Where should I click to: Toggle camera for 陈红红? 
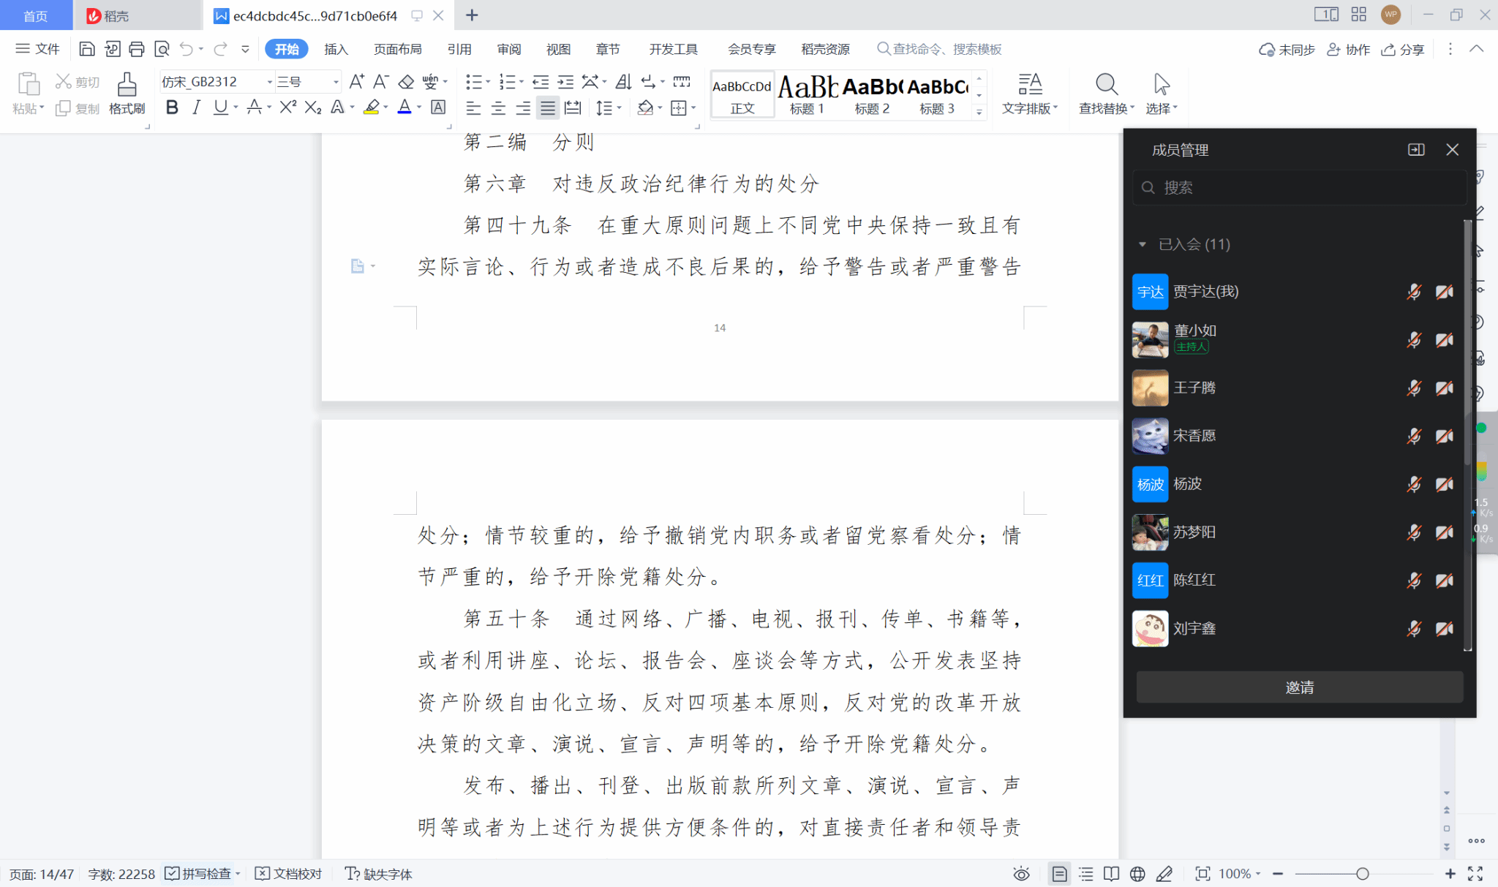tap(1444, 581)
